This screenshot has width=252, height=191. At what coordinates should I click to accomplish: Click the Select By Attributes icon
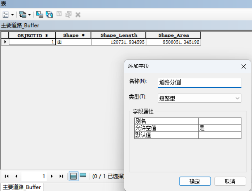(40, 15)
